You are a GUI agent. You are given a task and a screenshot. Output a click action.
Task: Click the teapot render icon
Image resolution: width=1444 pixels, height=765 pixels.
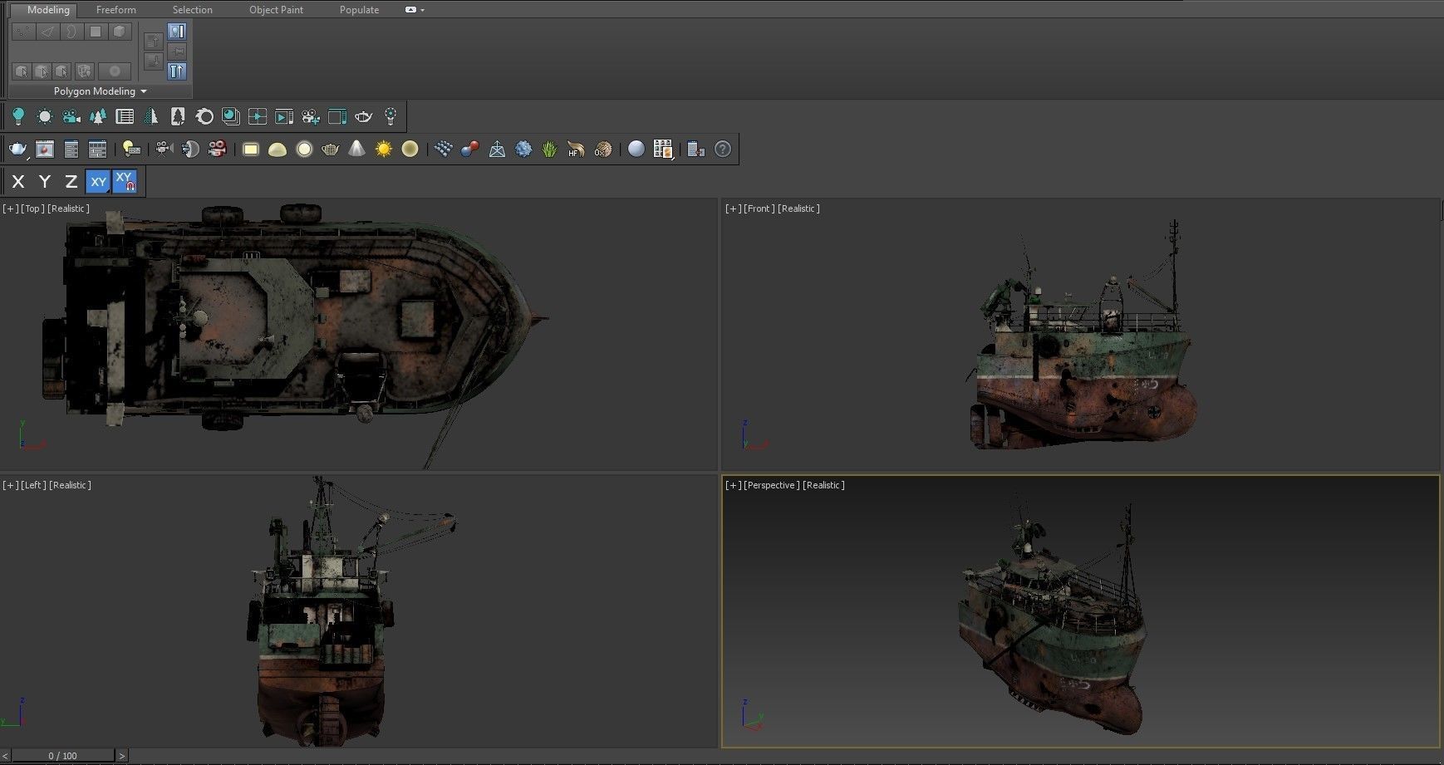pyautogui.click(x=17, y=150)
